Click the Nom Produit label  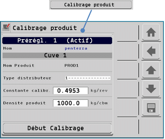coord(19,66)
